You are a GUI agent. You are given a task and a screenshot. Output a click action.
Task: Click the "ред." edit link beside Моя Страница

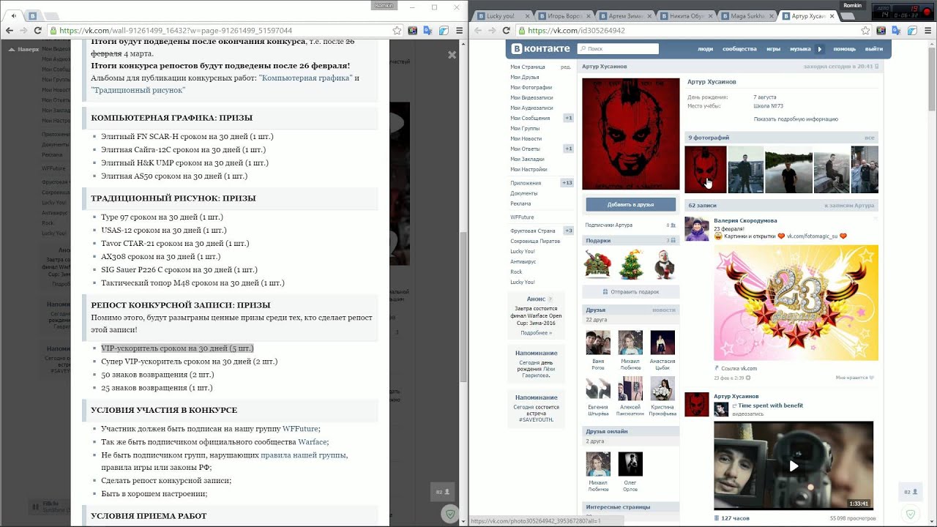click(566, 67)
